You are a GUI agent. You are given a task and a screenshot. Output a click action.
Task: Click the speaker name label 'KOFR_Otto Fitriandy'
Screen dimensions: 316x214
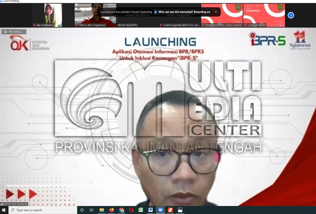[x=16, y=204]
